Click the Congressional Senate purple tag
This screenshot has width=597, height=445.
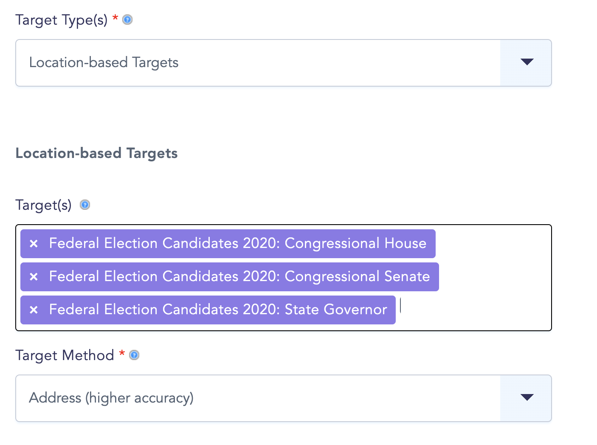[x=240, y=276]
